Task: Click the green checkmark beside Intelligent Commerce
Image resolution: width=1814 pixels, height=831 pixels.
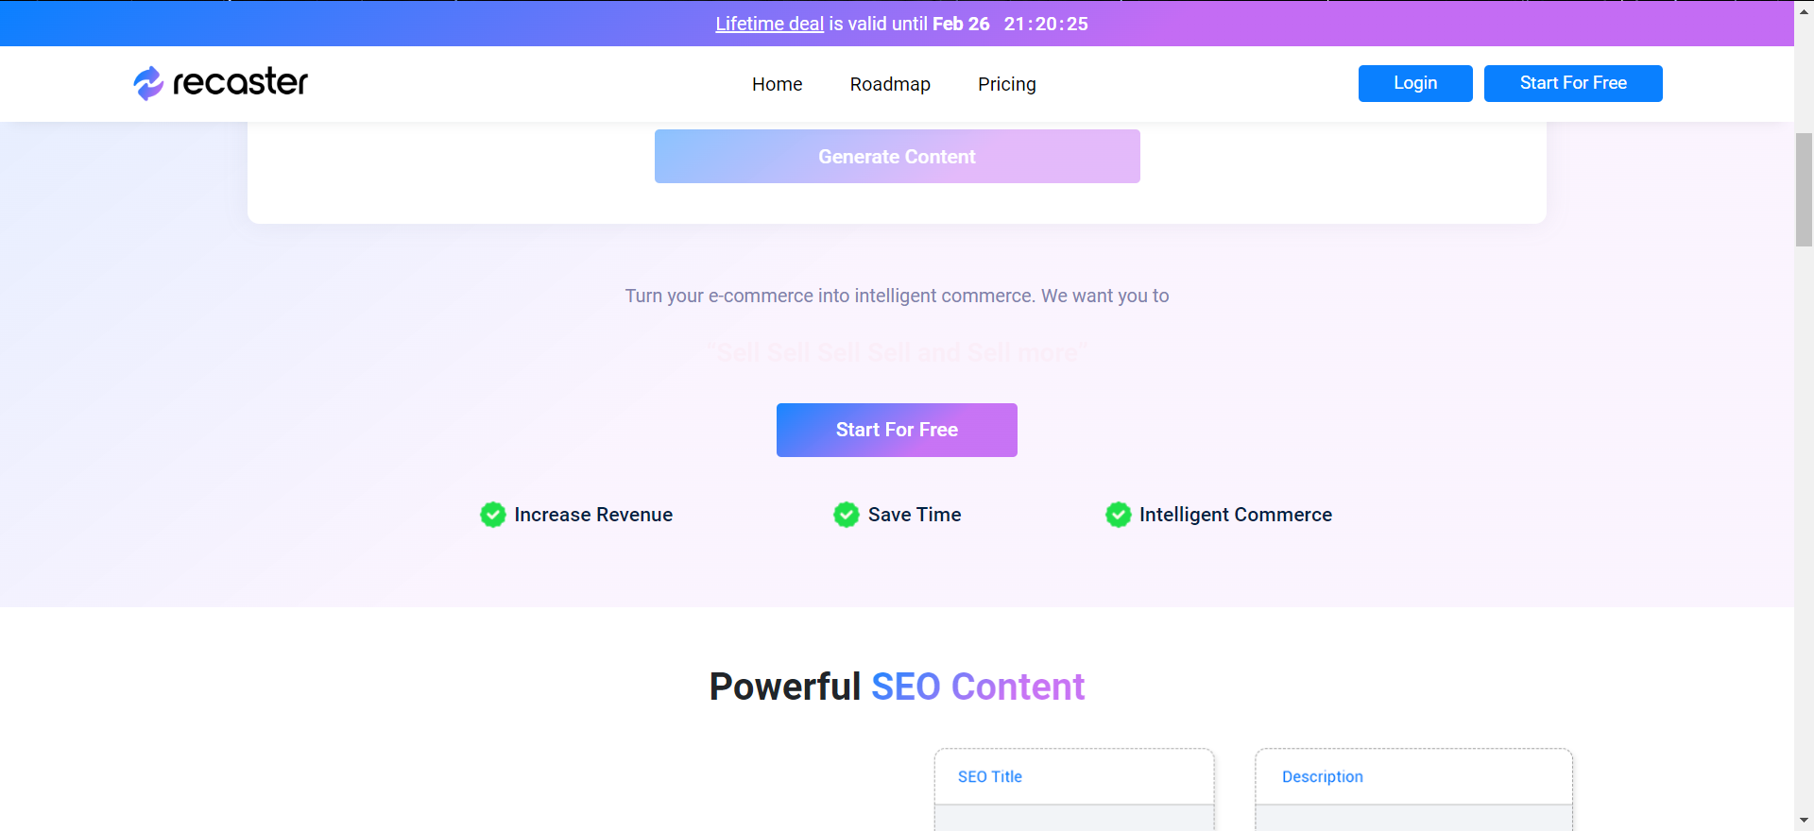Action: coord(1119,515)
